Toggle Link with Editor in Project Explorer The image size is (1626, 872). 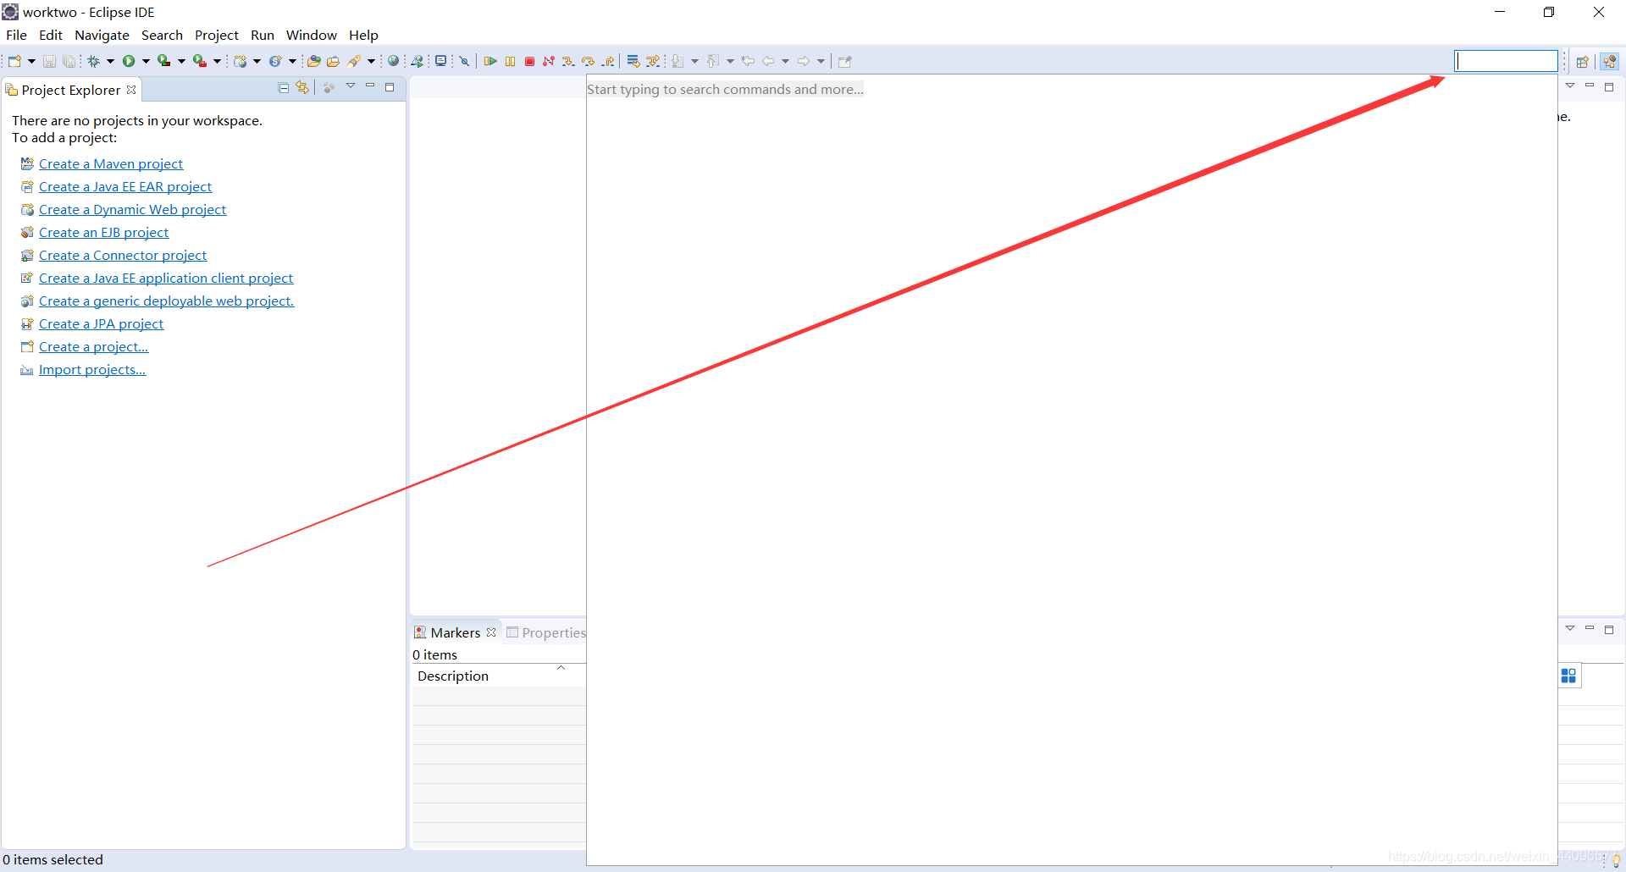(x=302, y=87)
